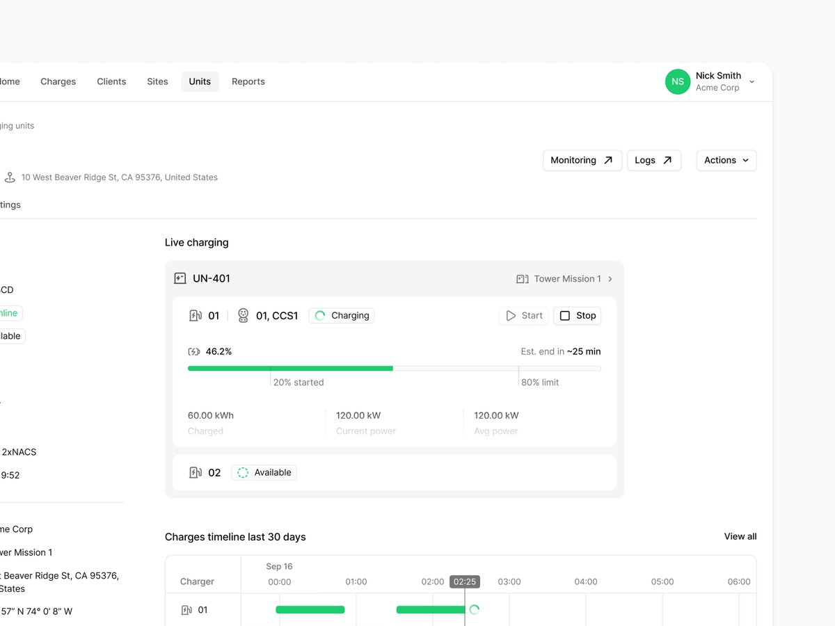This screenshot has height=626, width=835.
Task: Expand the Tower Mission 1 chevron
Action: [610, 279]
